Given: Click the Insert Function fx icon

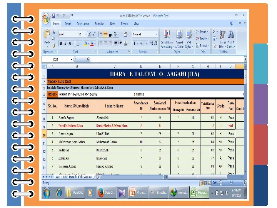Looking at the screenshot, I should 88,59.
